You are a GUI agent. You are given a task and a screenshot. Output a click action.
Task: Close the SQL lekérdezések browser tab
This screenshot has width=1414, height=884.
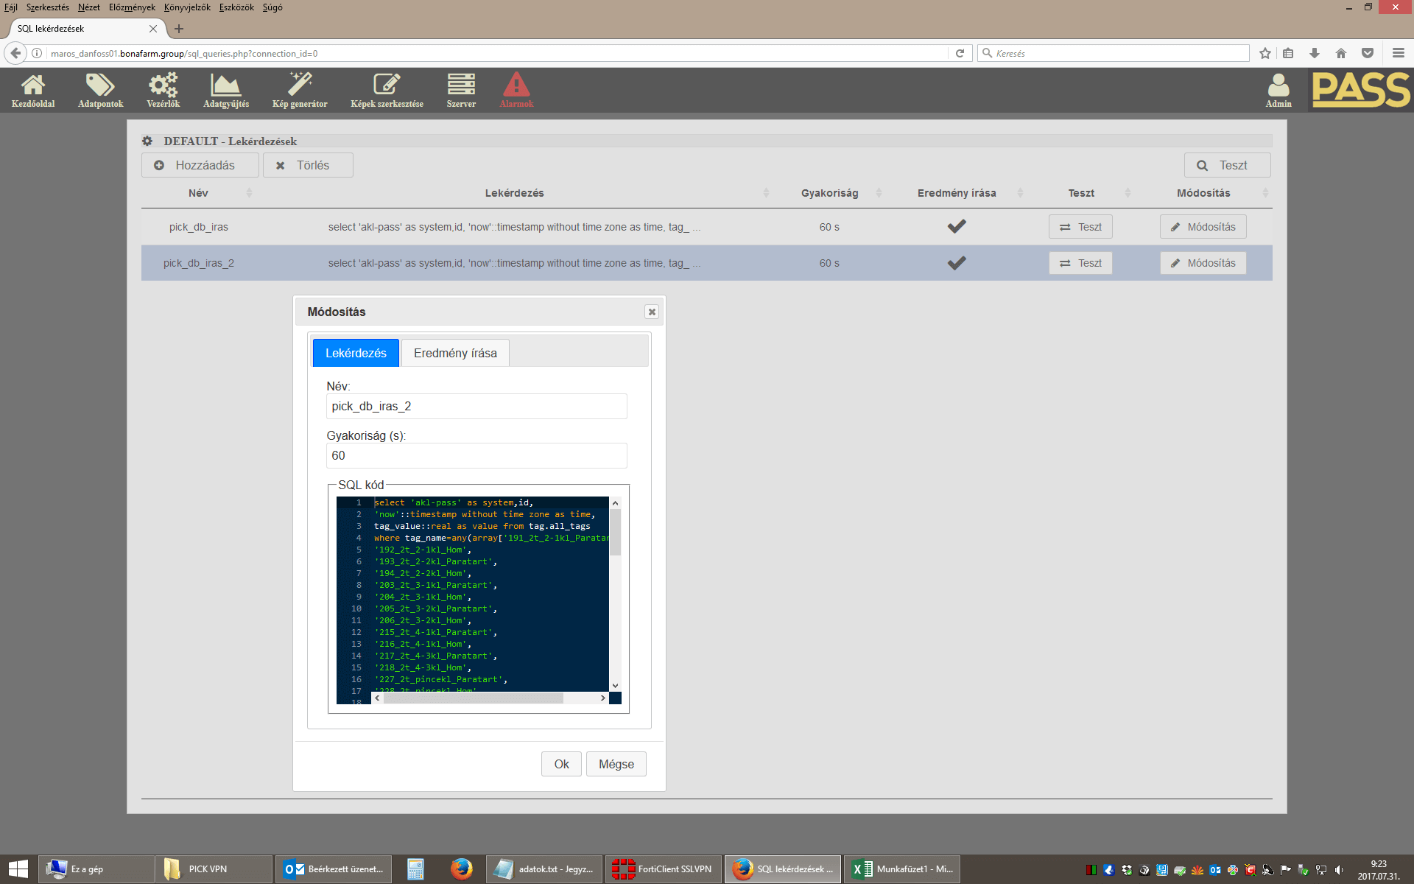point(153,29)
